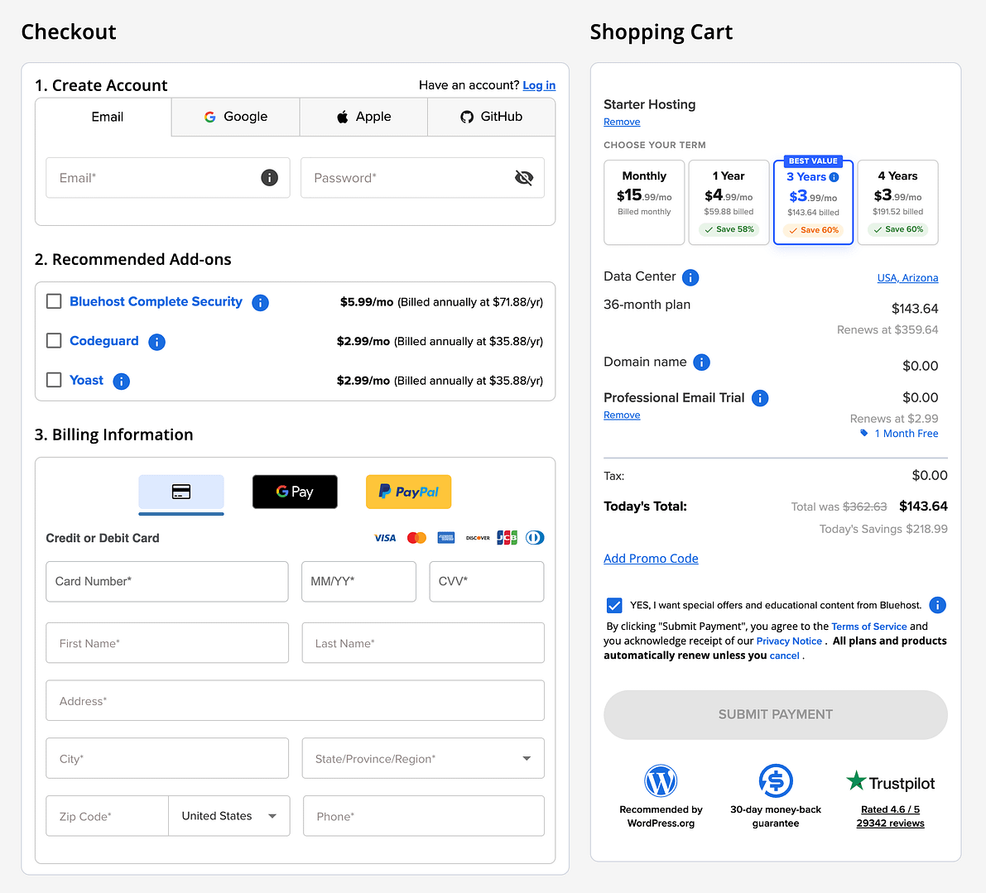
Task: Click the JCB card logo
Action: [507, 538]
